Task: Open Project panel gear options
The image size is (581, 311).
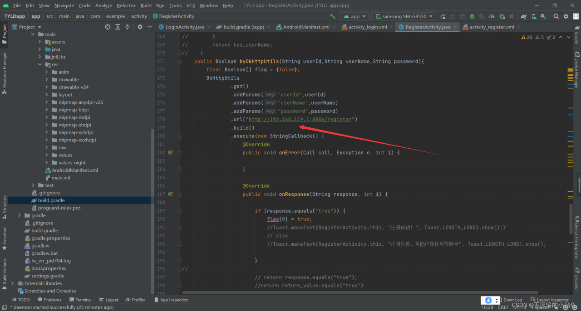Action: 140,27
